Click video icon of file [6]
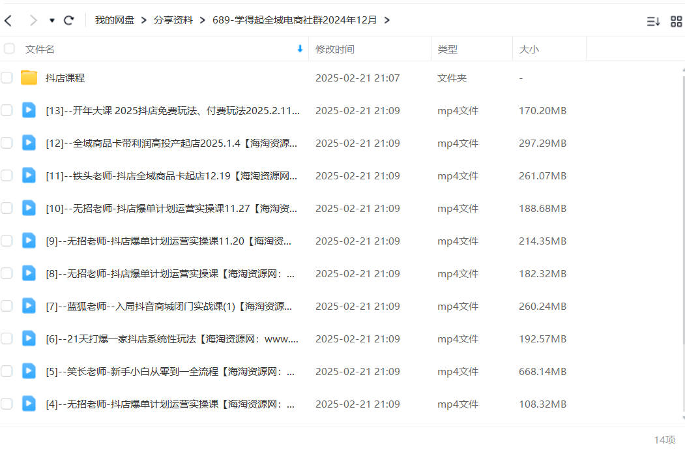The image size is (685, 452). [x=29, y=339]
